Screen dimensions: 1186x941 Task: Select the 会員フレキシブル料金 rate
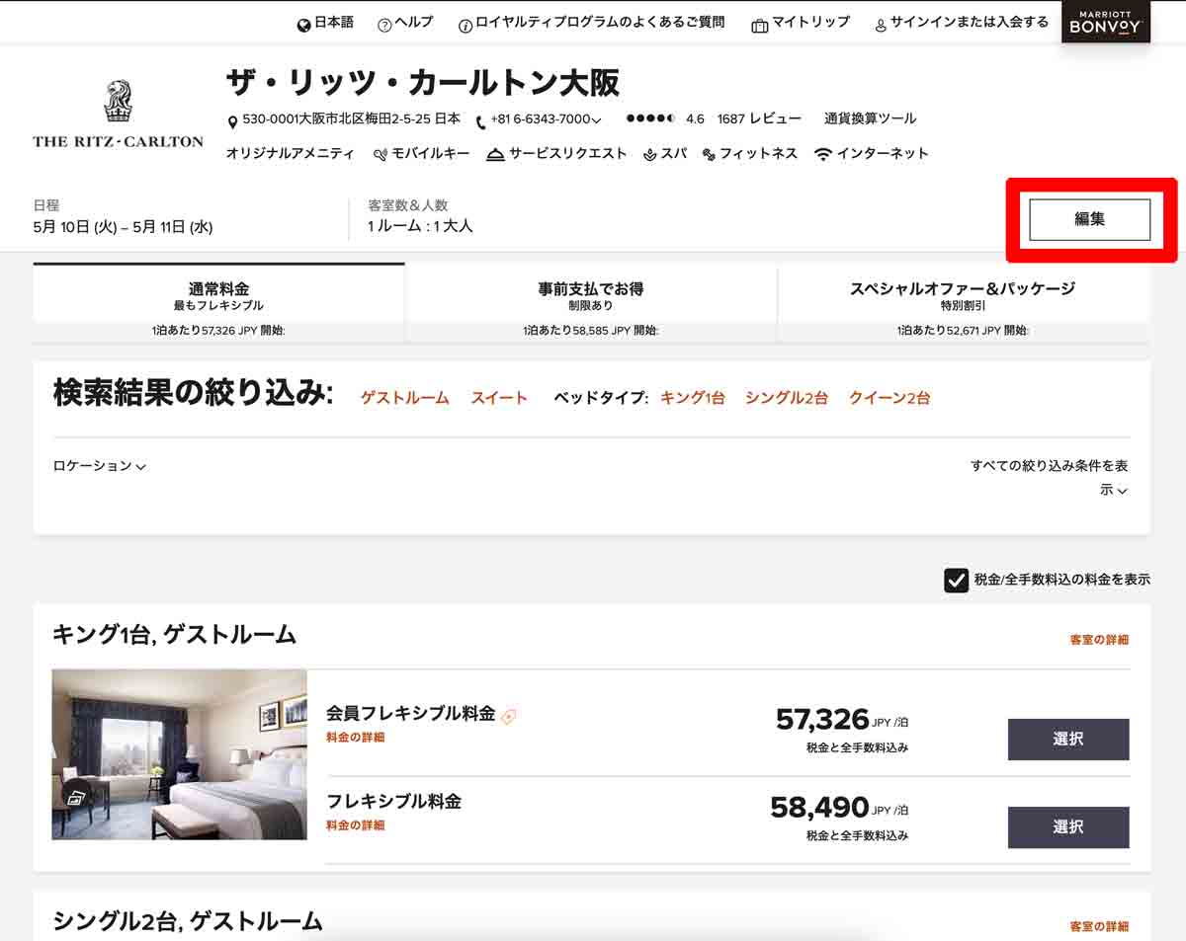(x=1068, y=740)
